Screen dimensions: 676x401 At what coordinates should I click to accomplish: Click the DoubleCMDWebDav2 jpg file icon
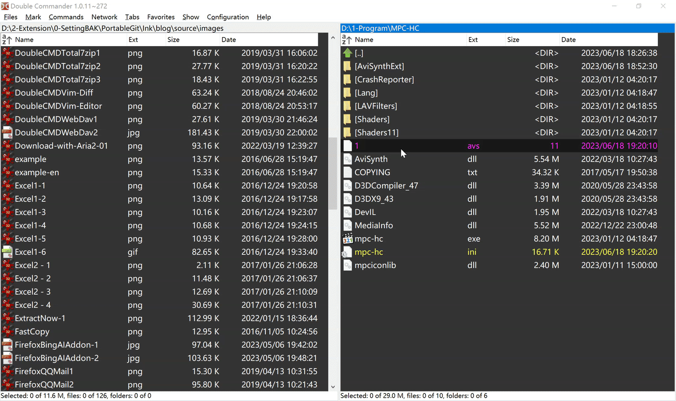pos(7,133)
